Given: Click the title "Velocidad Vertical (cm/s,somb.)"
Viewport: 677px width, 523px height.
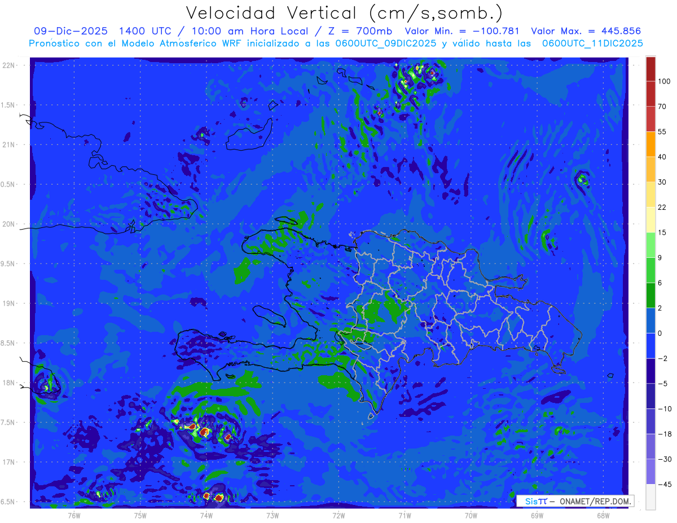Looking at the screenshot, I should click(x=344, y=13).
